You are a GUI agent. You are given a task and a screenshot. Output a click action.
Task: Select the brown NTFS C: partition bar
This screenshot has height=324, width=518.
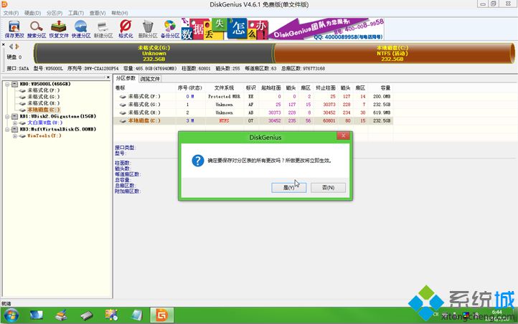pos(393,53)
